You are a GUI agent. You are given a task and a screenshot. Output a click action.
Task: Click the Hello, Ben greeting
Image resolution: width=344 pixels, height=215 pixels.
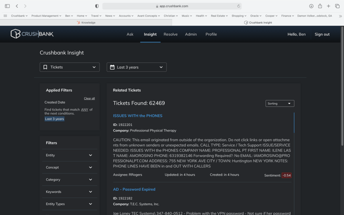click(x=296, y=34)
